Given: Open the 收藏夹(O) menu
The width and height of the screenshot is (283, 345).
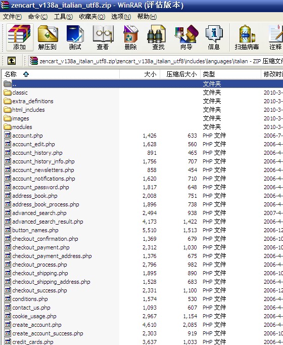Looking at the screenshot, I should (92, 17).
